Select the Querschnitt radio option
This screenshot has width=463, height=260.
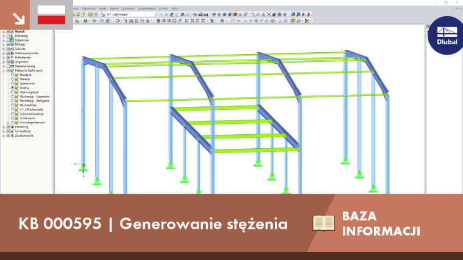(x=12, y=84)
